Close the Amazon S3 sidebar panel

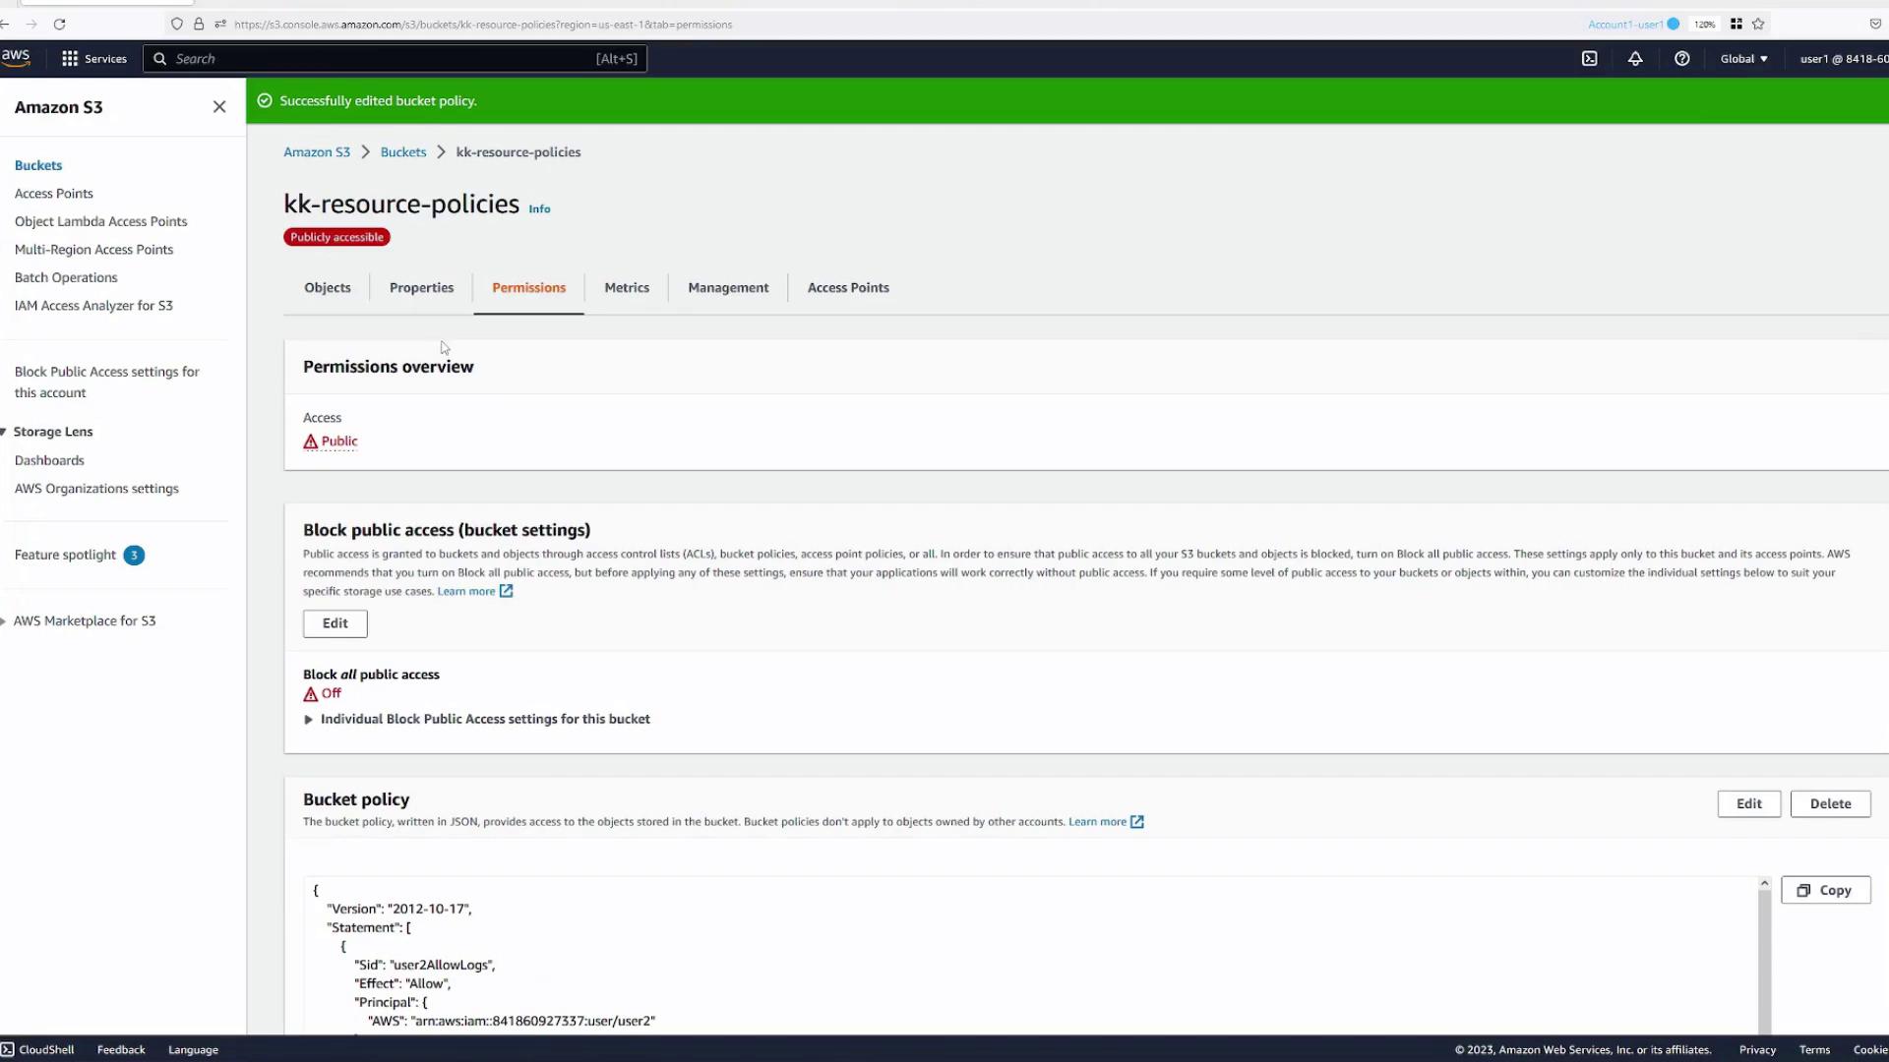(x=219, y=107)
